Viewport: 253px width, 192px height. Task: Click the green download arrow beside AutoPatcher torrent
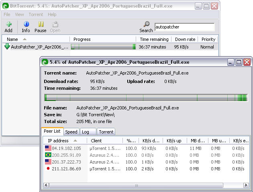click(x=7, y=46)
